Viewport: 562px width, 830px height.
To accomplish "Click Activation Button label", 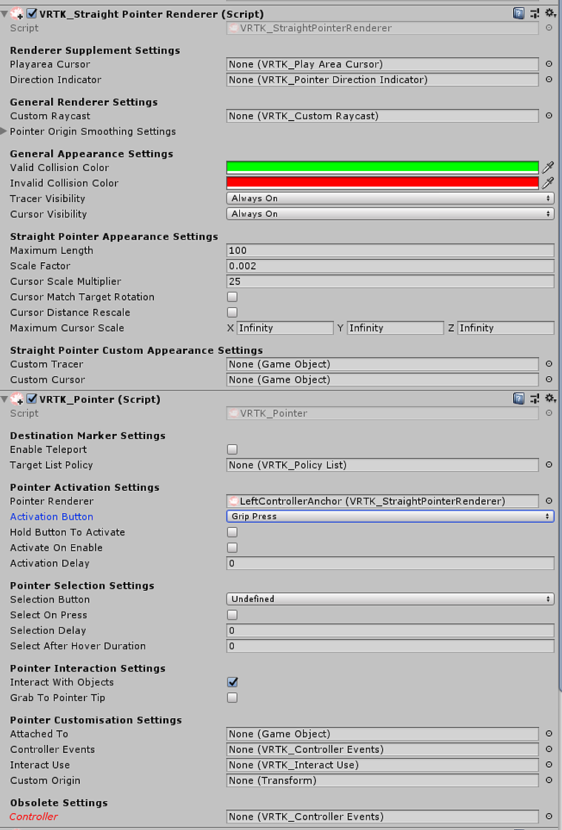I will click(x=51, y=517).
